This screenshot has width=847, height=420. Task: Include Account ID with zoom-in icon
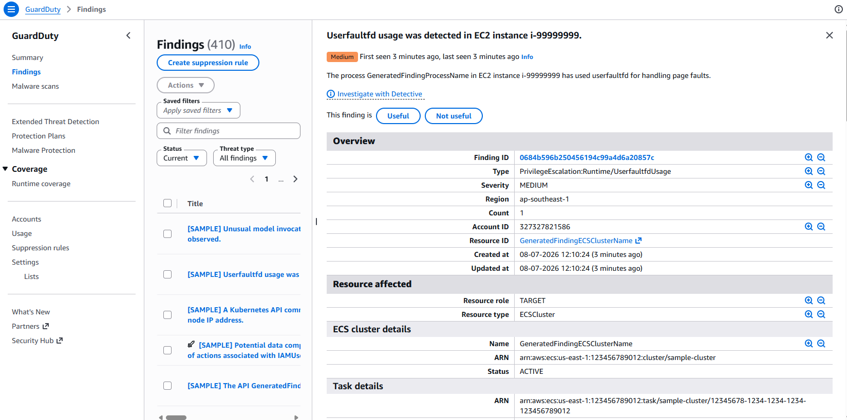pos(809,227)
